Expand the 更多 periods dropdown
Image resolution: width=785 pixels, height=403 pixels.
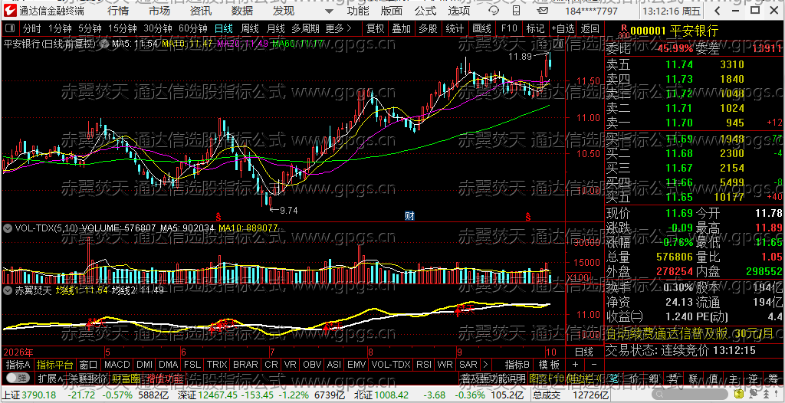[338, 28]
